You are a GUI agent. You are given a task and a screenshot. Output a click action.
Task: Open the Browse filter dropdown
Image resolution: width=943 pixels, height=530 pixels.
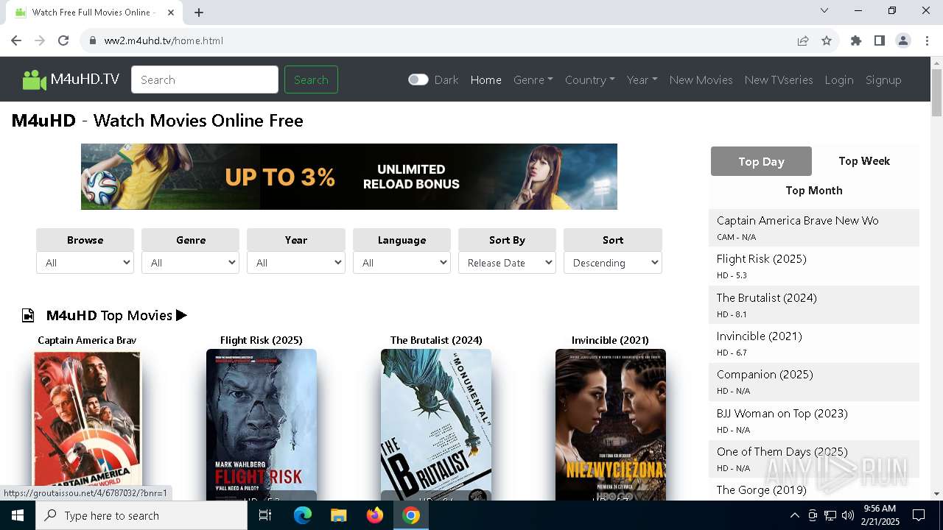pyautogui.click(x=85, y=263)
